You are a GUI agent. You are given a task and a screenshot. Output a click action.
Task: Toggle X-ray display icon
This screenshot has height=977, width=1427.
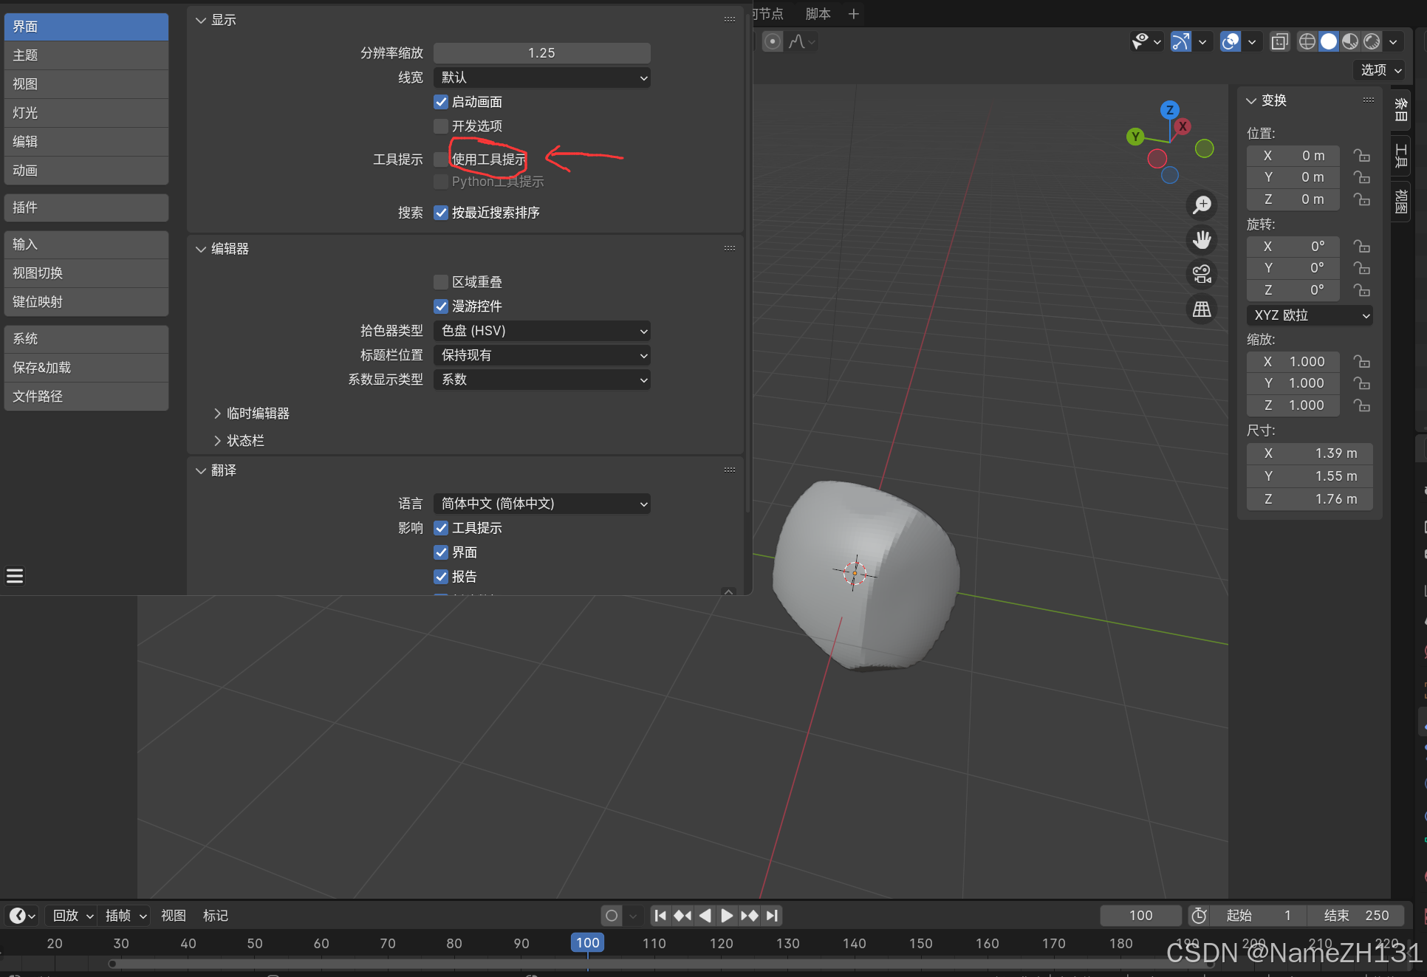pos(1279,42)
